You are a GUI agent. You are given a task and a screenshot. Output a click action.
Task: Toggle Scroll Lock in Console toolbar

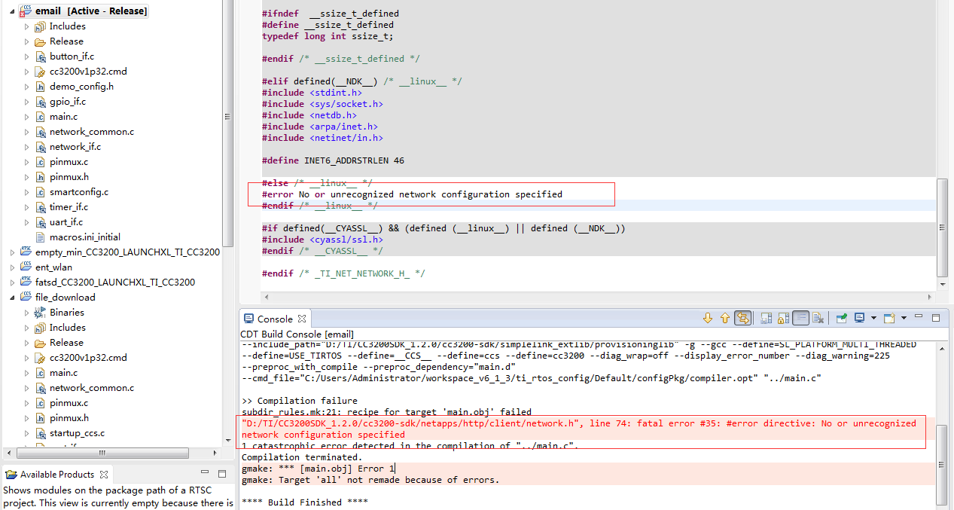pyautogui.click(x=783, y=318)
